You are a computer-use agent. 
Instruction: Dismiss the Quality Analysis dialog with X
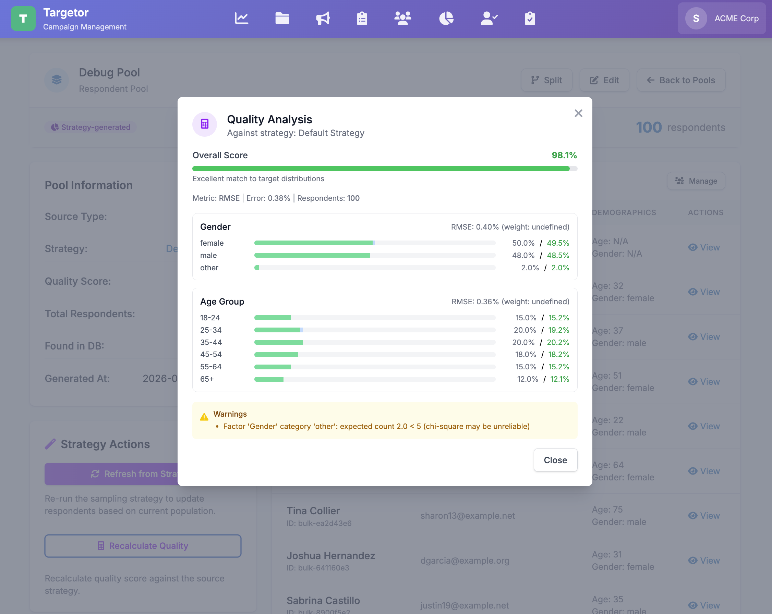[578, 113]
